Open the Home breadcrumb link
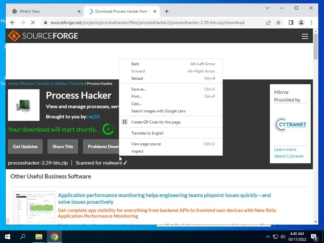Image resolution: width=324 pixels, height=243 pixels. 13,84
